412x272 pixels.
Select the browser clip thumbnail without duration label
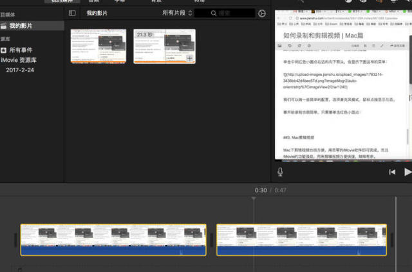point(98,46)
